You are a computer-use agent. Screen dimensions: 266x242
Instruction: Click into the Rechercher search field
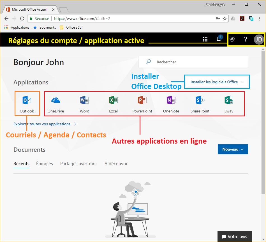click(196, 62)
